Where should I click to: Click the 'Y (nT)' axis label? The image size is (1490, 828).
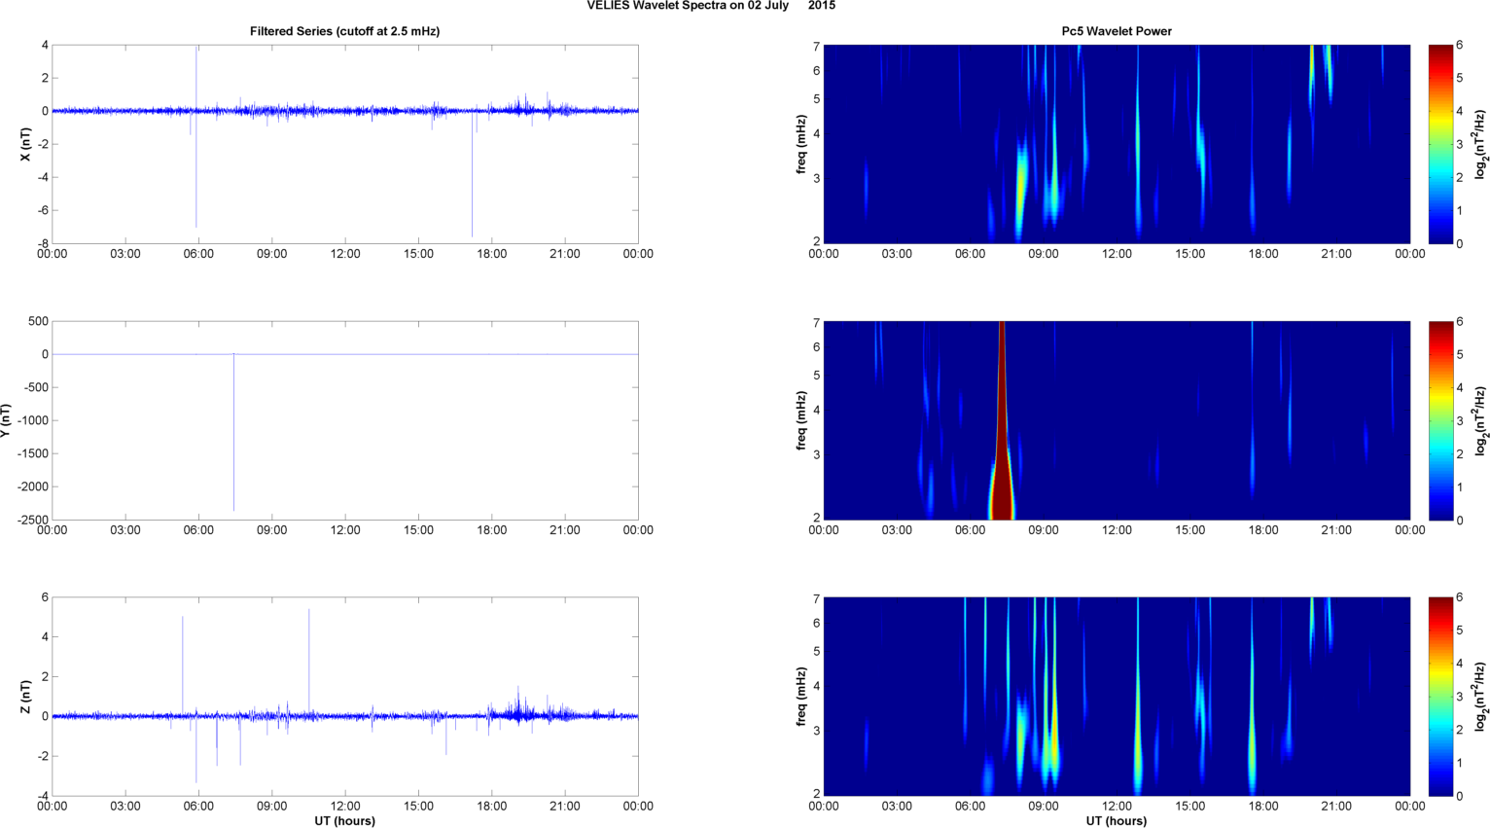(5, 420)
